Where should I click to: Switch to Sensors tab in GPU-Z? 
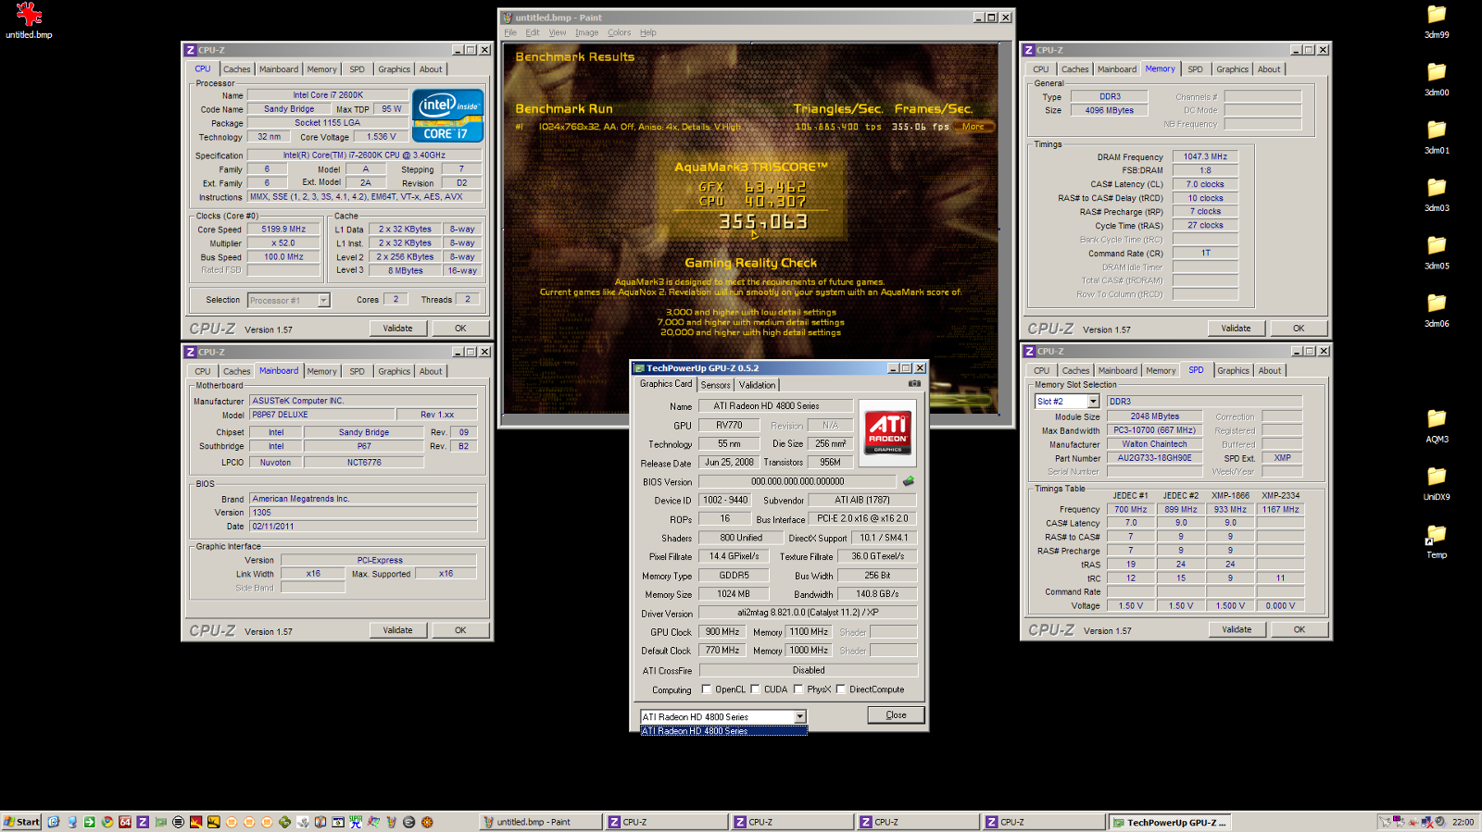pyautogui.click(x=715, y=385)
